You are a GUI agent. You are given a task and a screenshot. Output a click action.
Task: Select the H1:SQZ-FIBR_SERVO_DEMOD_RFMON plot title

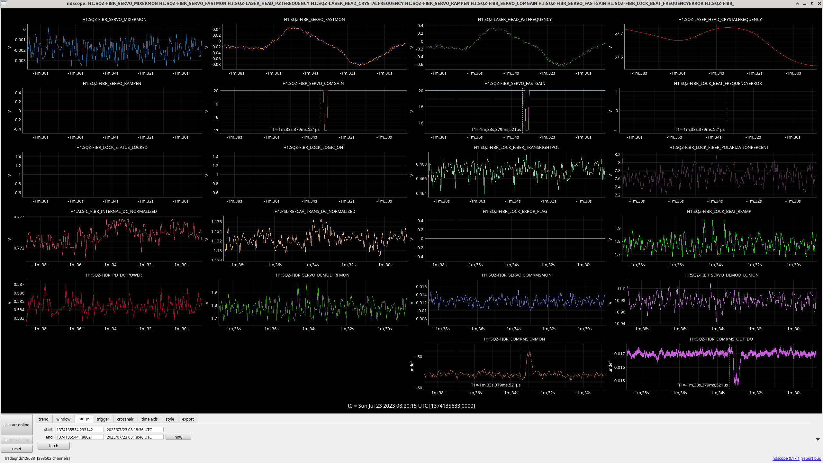tap(312, 275)
